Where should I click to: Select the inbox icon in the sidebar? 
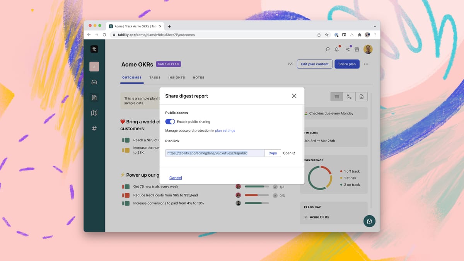coord(94,82)
